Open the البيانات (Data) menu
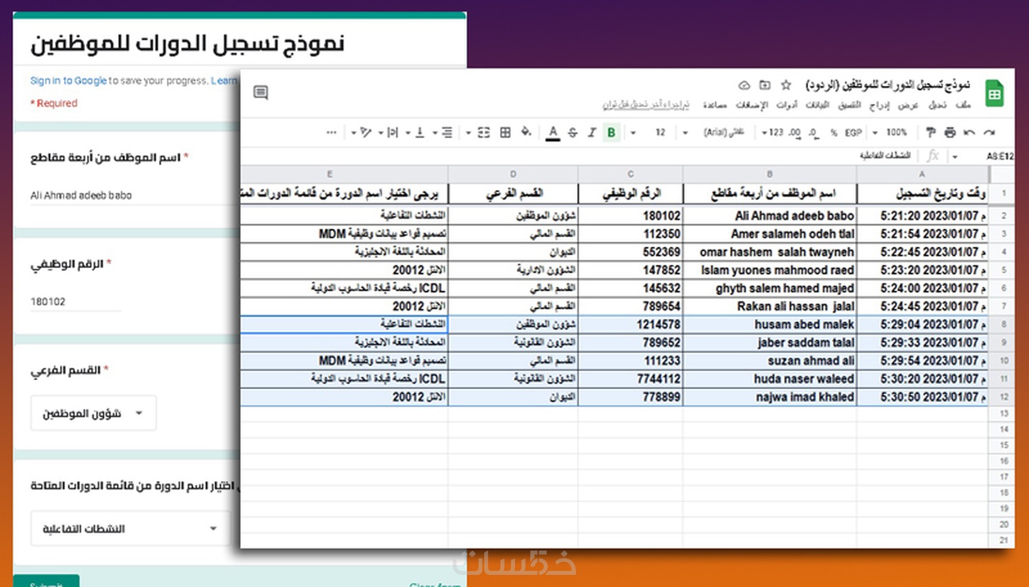Viewport: 1029px width, 587px height. 817,105
